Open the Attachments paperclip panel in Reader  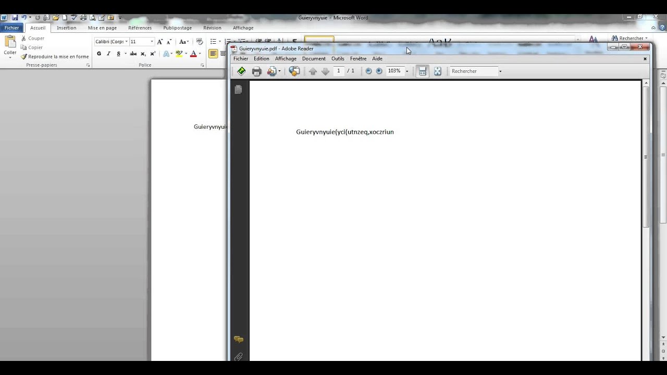239,357
